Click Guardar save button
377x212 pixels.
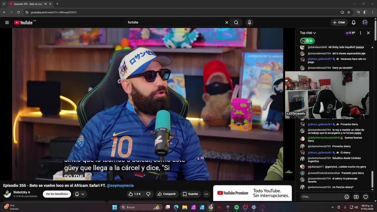[x=190, y=194]
